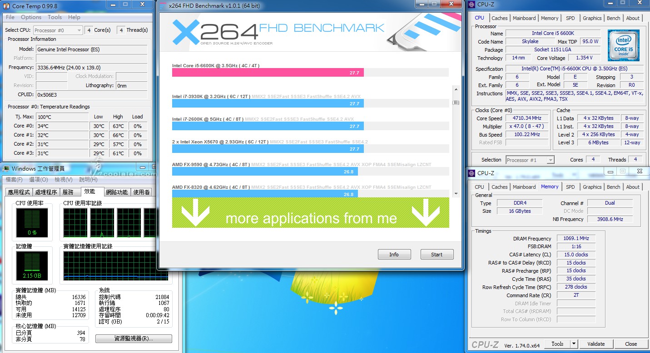Switch to the 處理程序 tab in Task Manager
Image resolution: width=650 pixels, height=353 pixels.
[x=46, y=192]
